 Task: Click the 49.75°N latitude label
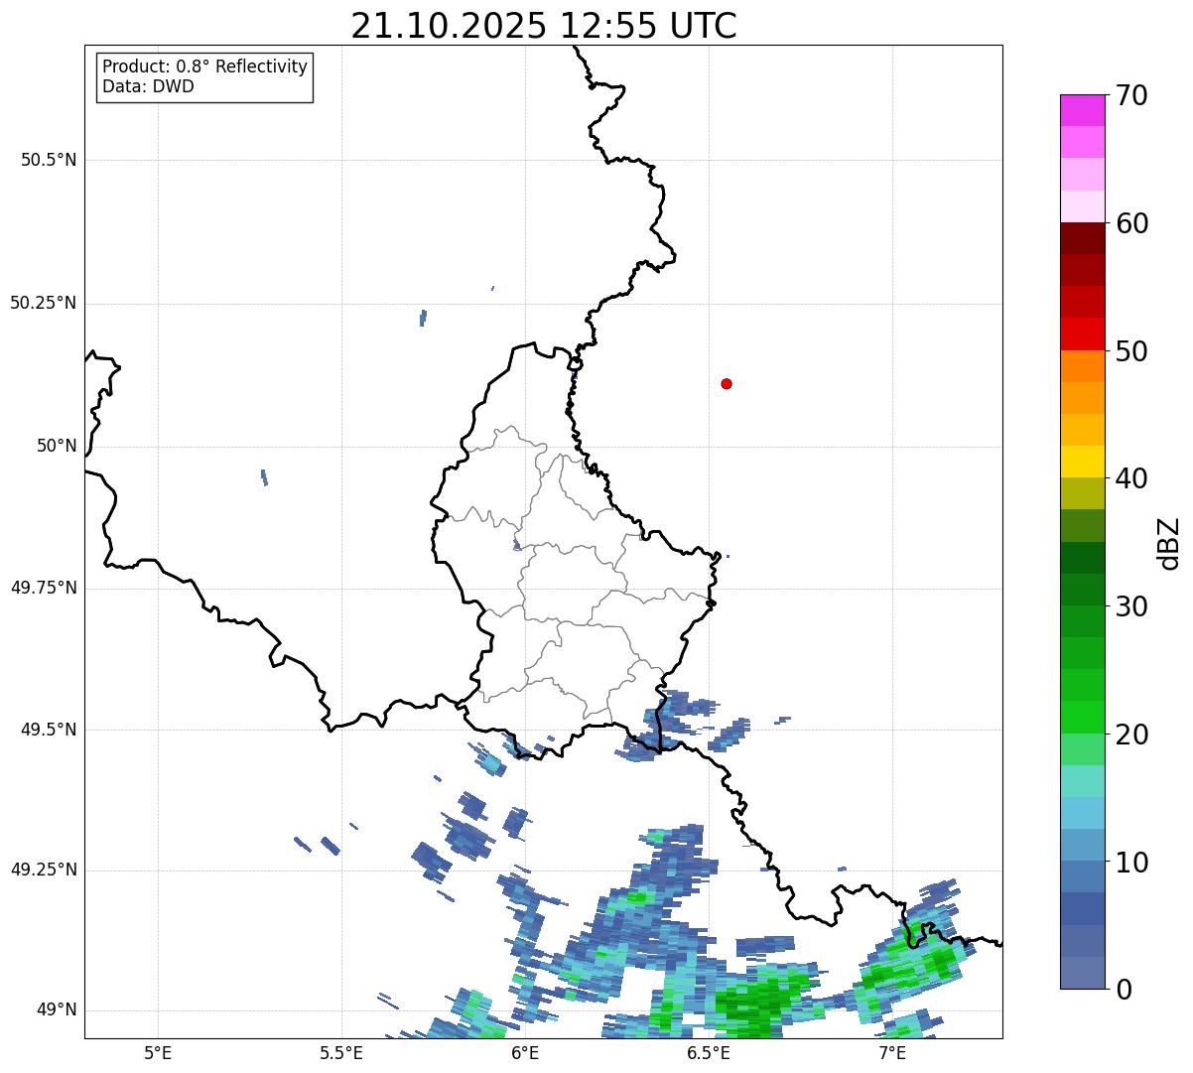click(x=43, y=588)
